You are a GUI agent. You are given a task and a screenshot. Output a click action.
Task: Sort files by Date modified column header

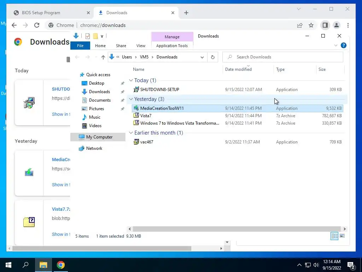point(238,69)
